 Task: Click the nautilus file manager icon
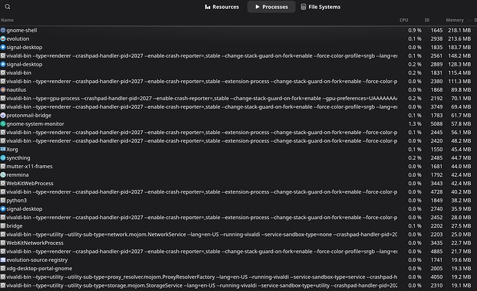[3, 90]
